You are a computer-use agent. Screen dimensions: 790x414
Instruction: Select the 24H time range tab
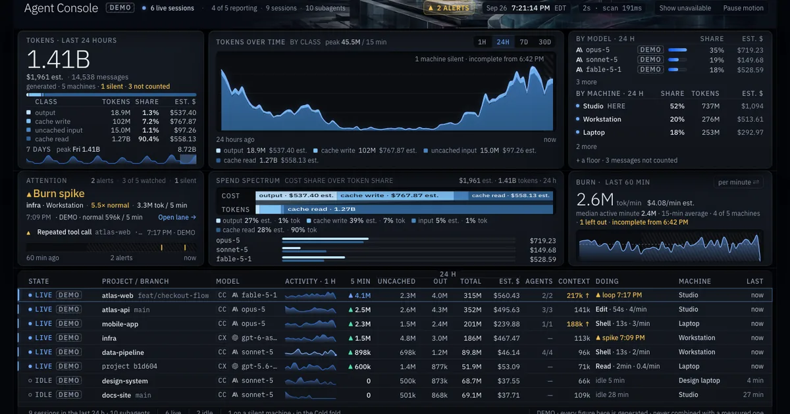[x=503, y=42]
